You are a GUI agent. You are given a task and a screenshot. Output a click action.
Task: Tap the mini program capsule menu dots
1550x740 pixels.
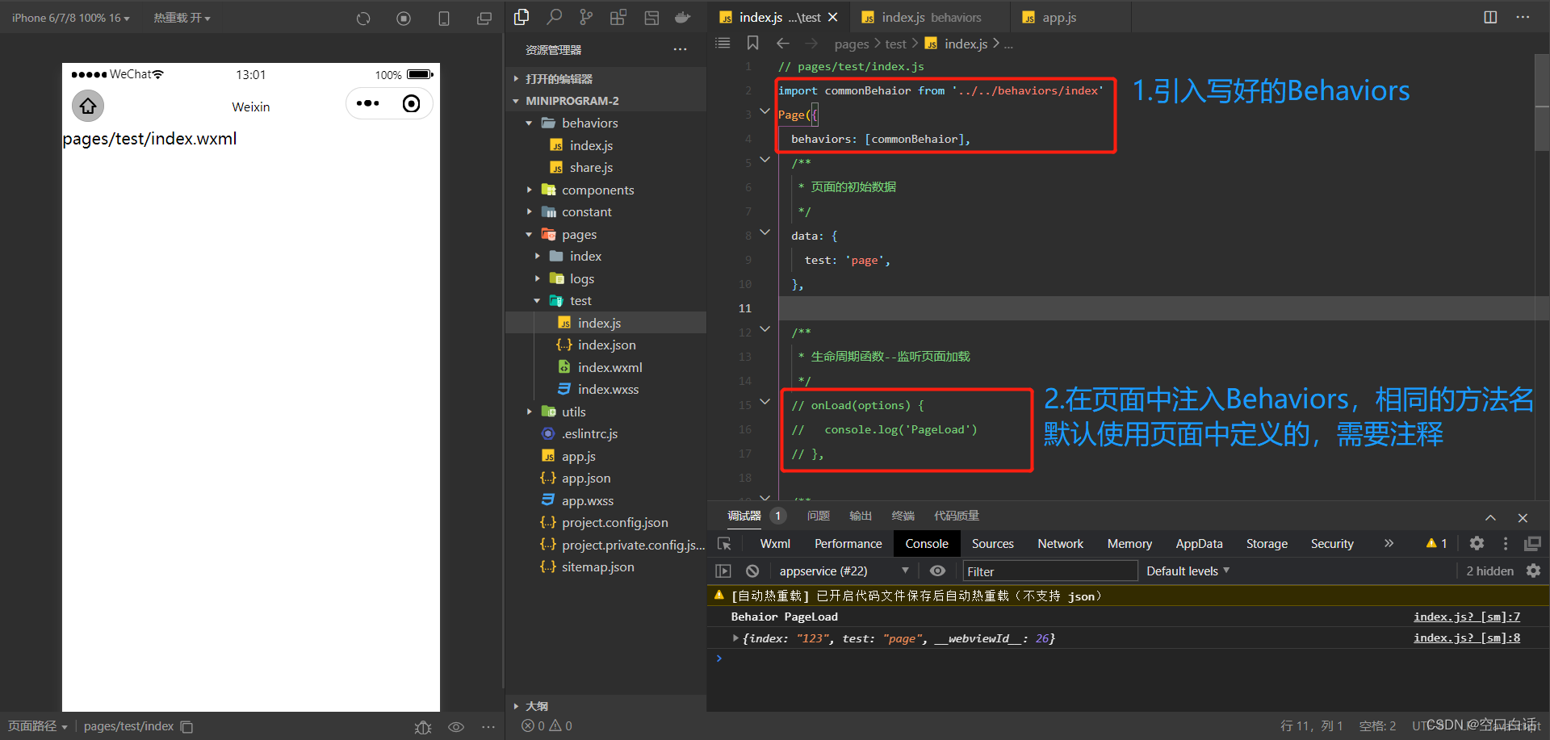coord(368,103)
